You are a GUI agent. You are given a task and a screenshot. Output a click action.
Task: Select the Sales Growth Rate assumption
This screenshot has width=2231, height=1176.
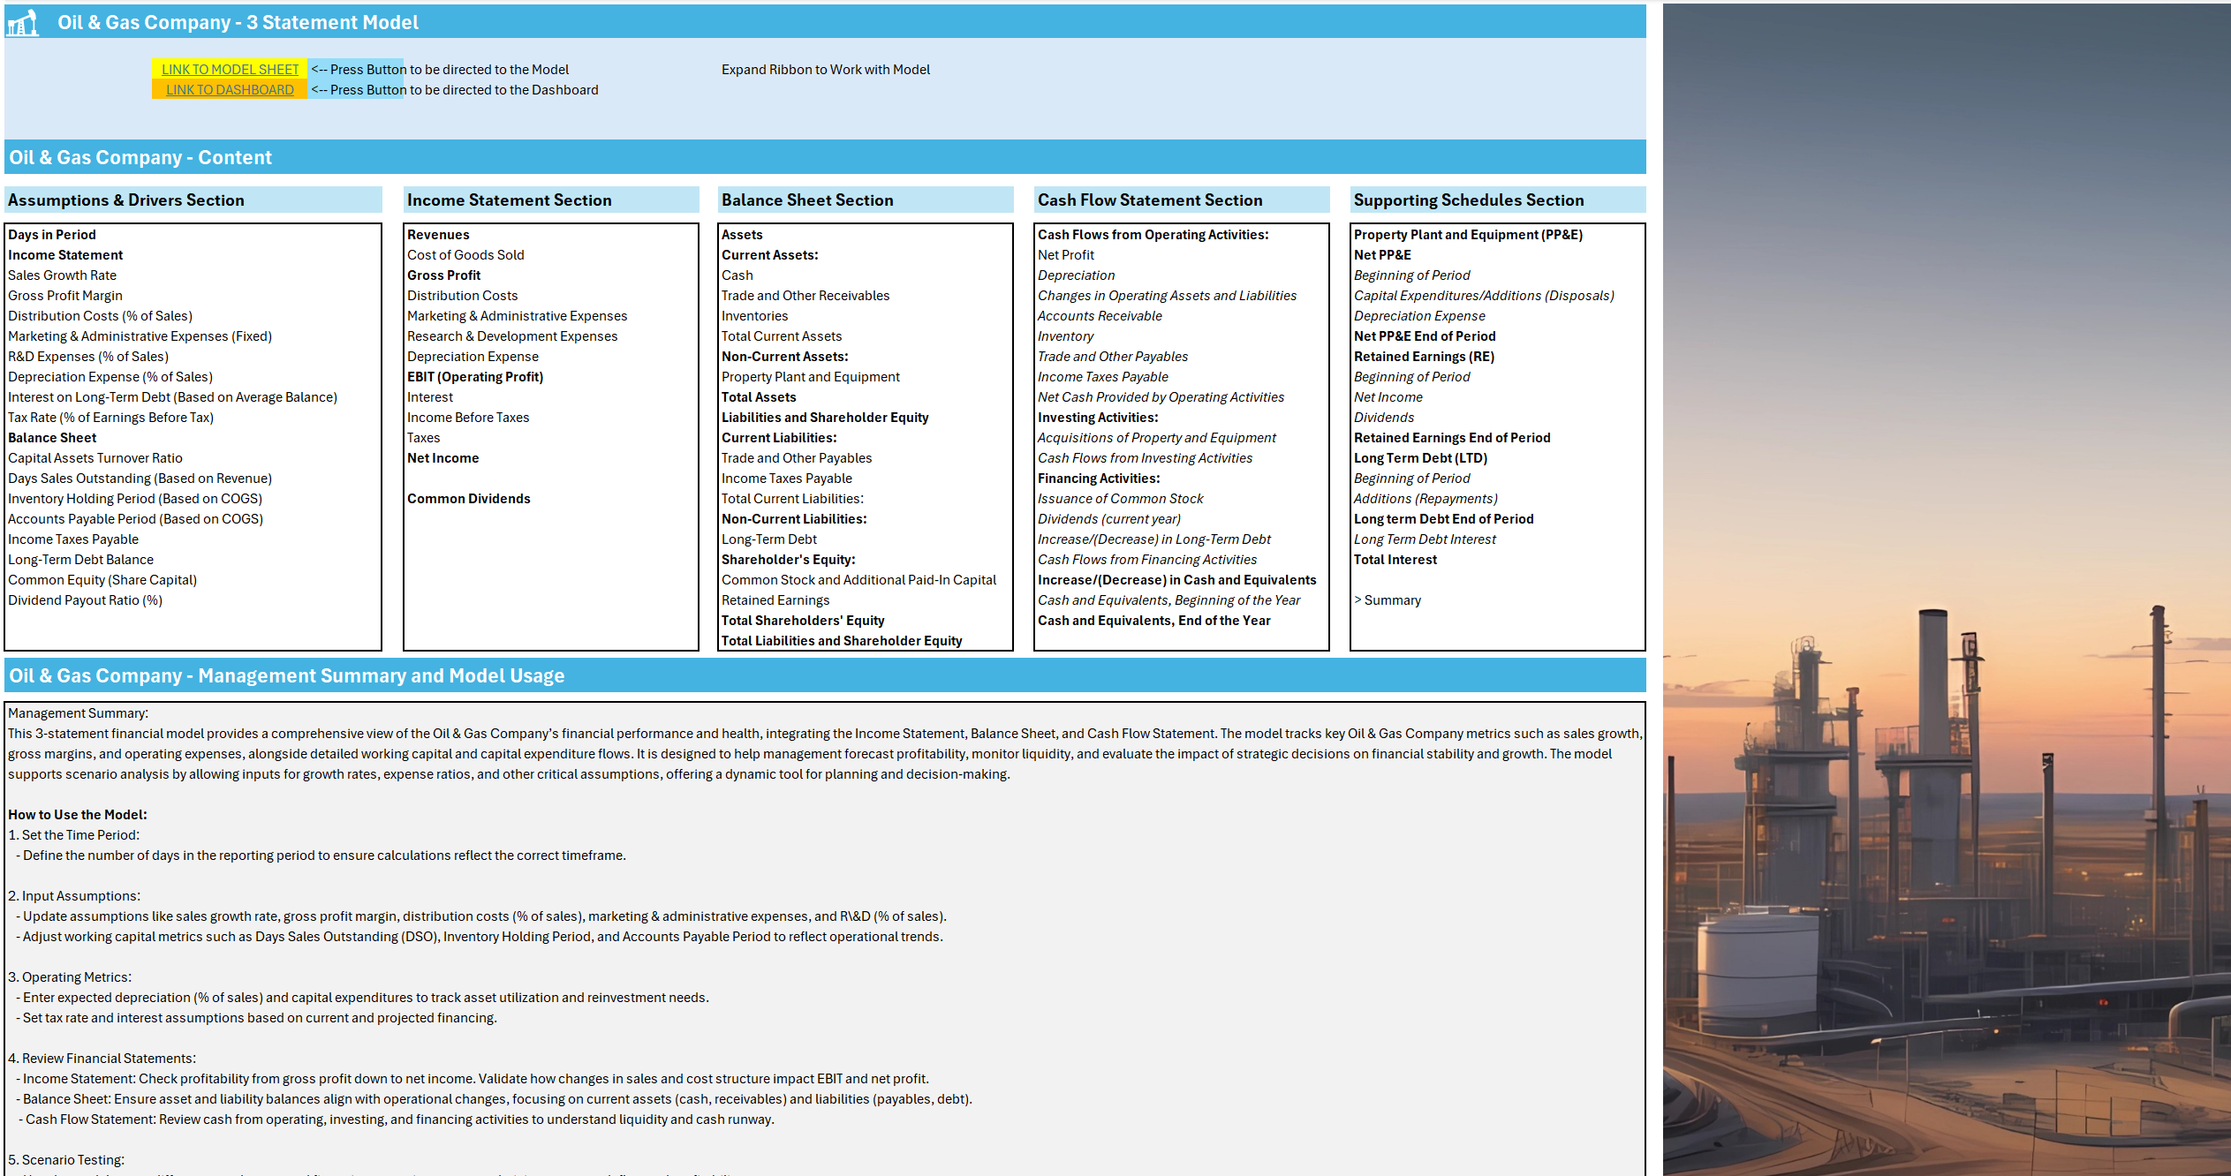pos(61,275)
